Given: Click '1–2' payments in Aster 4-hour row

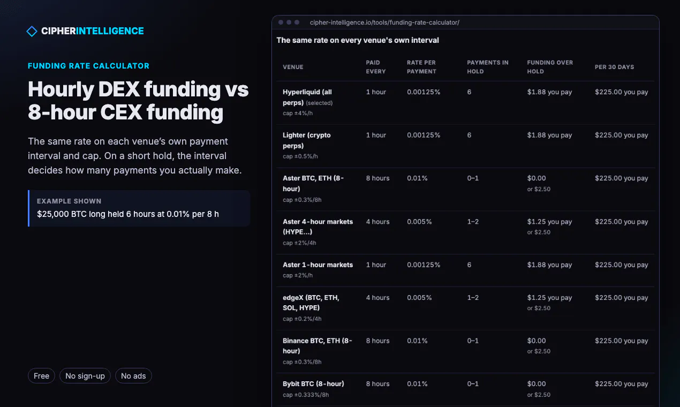Looking at the screenshot, I should click(473, 222).
